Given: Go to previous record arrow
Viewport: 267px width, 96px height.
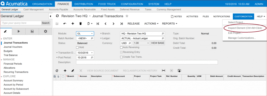Looking at the screenshot, I should click(x=106, y=24).
